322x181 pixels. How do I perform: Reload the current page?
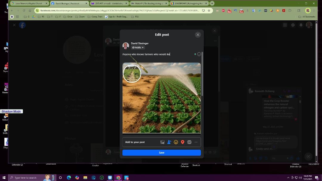coord(24,10)
